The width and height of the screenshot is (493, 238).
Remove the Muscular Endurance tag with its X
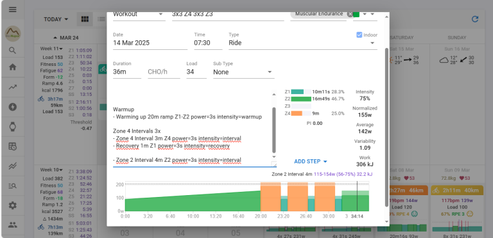tap(350, 14)
